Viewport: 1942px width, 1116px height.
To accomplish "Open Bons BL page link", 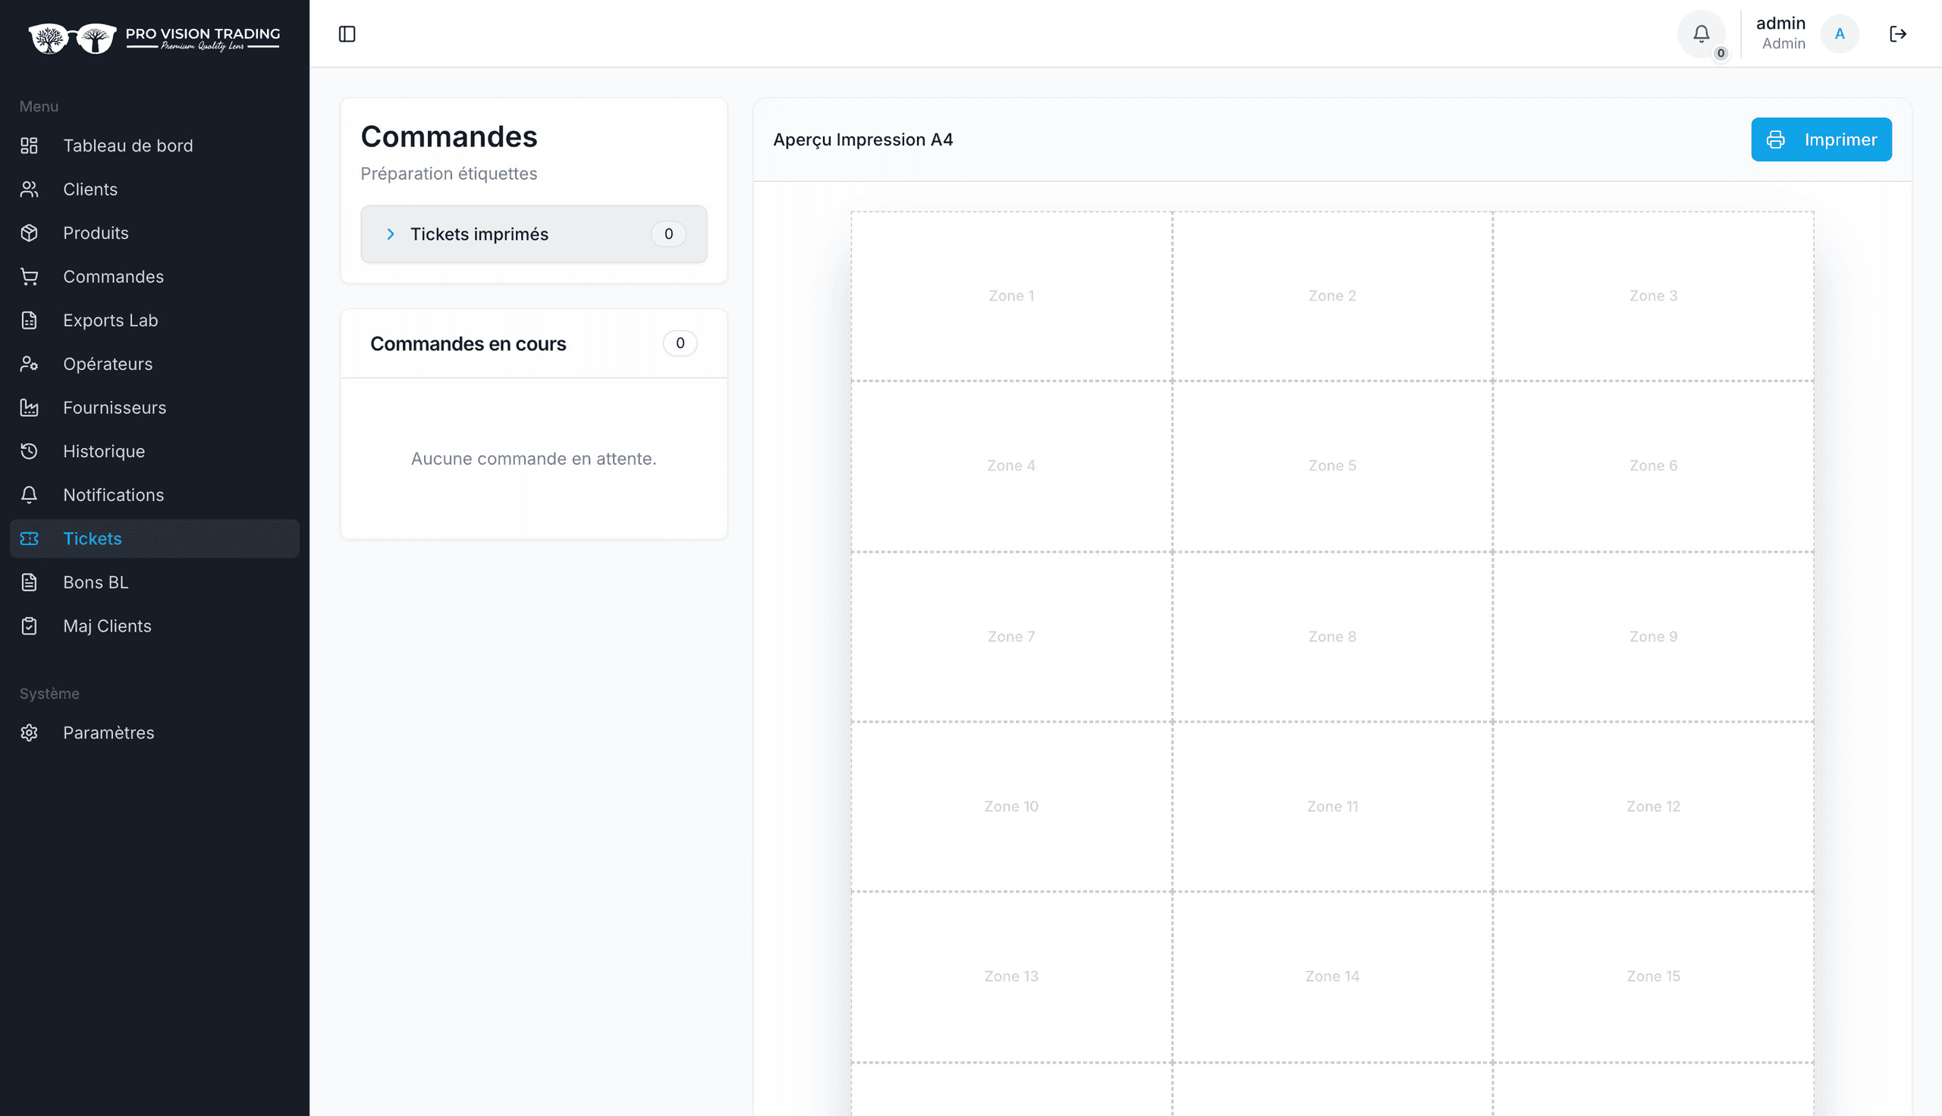I will coord(154,582).
